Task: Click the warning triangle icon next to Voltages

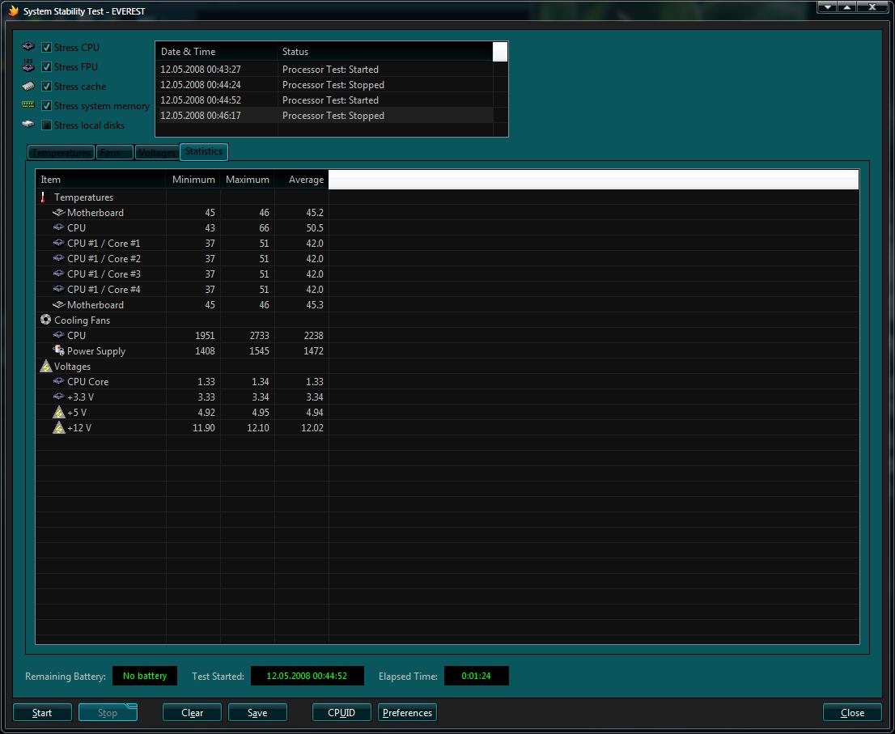Action: coord(46,366)
